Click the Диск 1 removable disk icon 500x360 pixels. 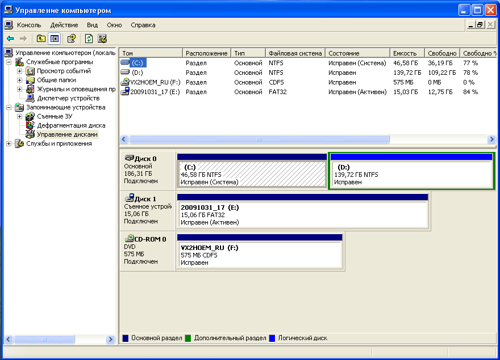click(x=129, y=199)
